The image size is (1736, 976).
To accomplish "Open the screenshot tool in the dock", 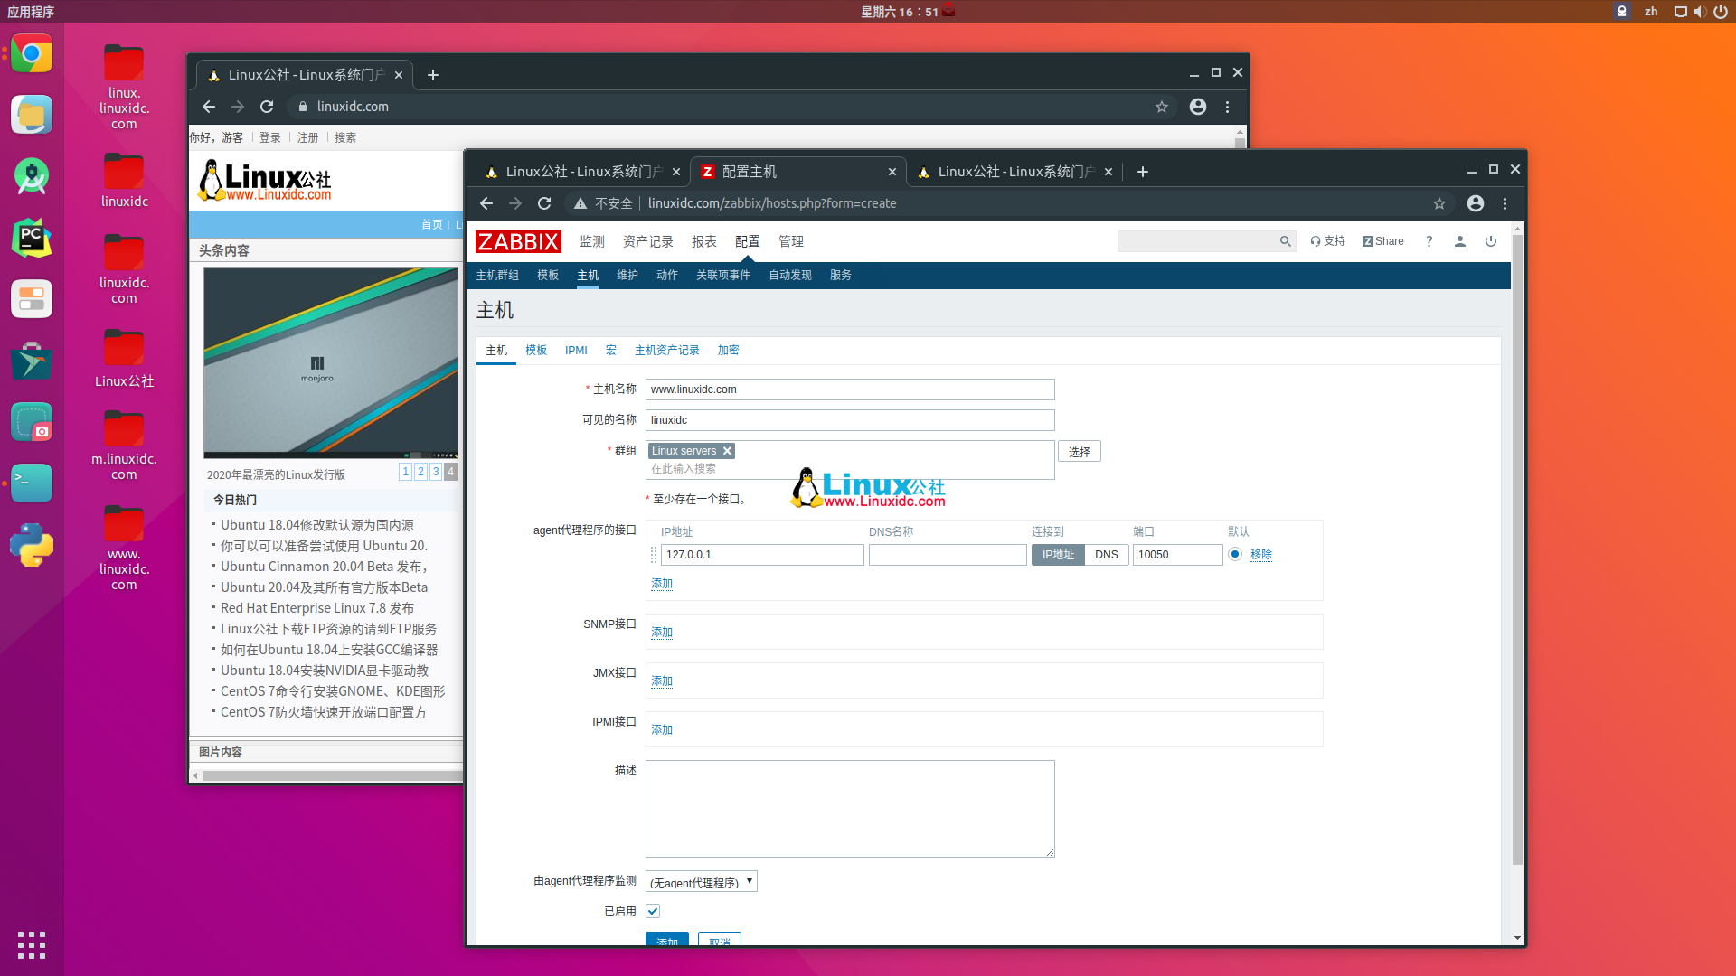I will 32,422.
